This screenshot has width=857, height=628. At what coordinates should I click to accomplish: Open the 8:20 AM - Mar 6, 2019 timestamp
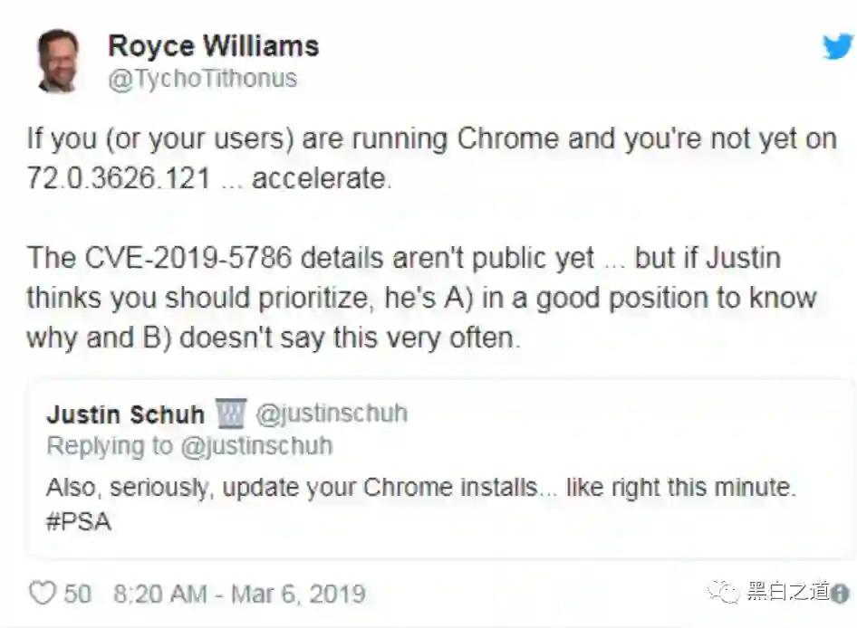[x=239, y=594]
